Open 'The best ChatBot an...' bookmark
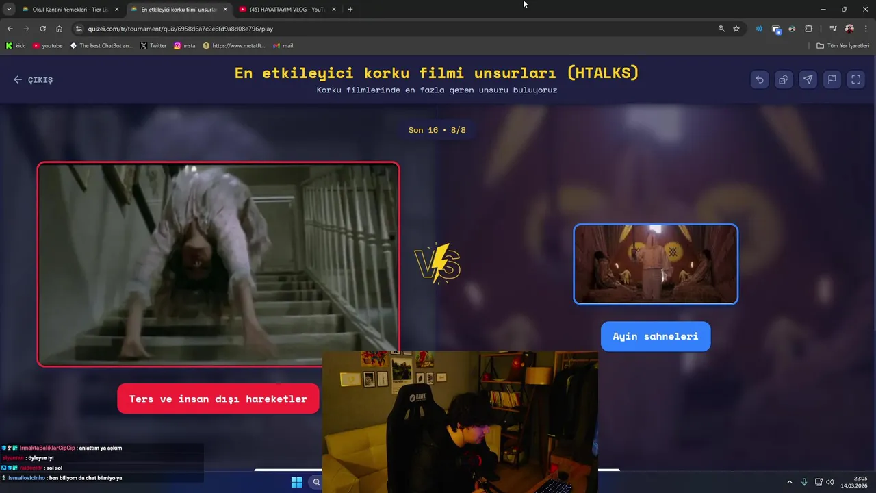This screenshot has height=493, width=876. (x=101, y=46)
